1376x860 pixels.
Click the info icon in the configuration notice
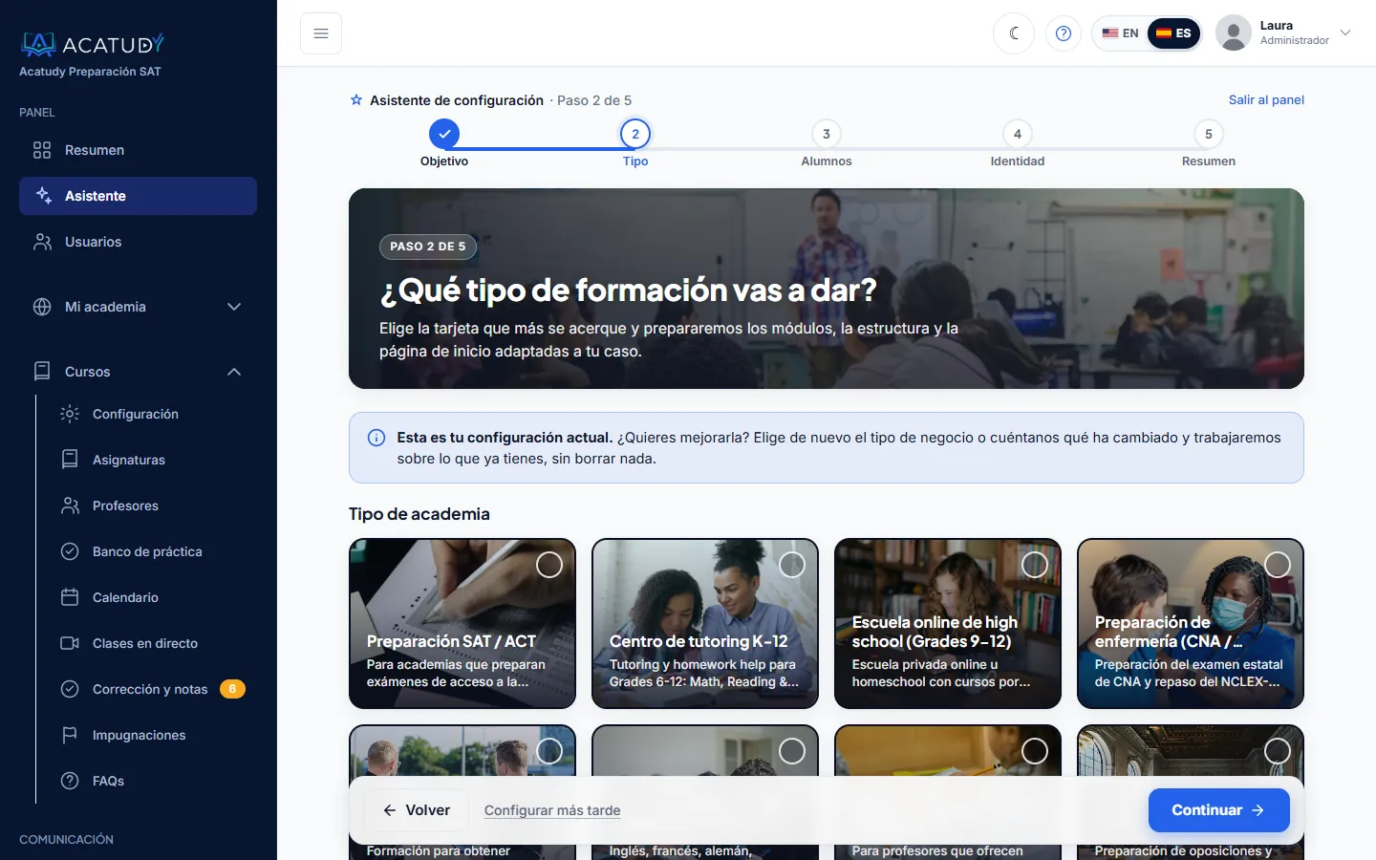pos(376,438)
